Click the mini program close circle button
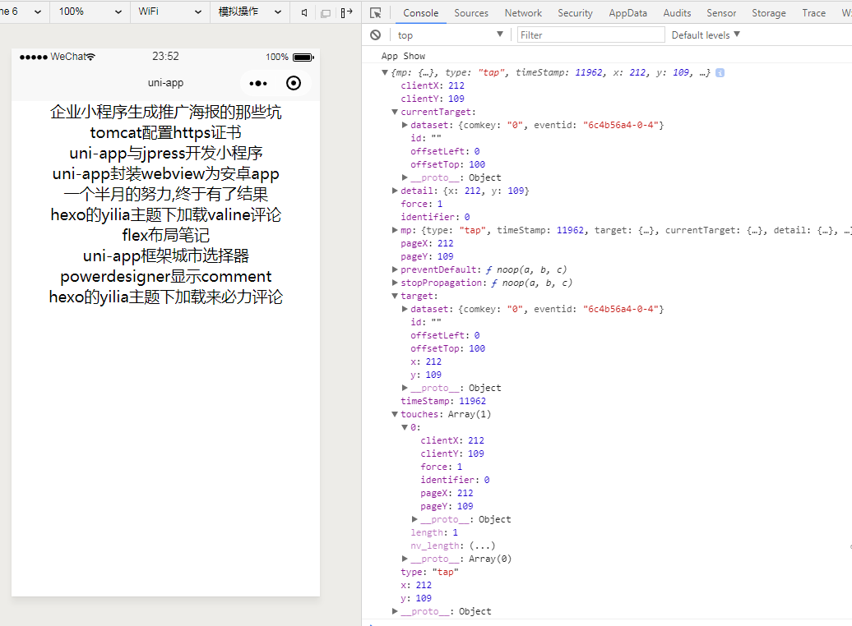Viewport: 852px width, 626px height. pyautogui.click(x=294, y=83)
